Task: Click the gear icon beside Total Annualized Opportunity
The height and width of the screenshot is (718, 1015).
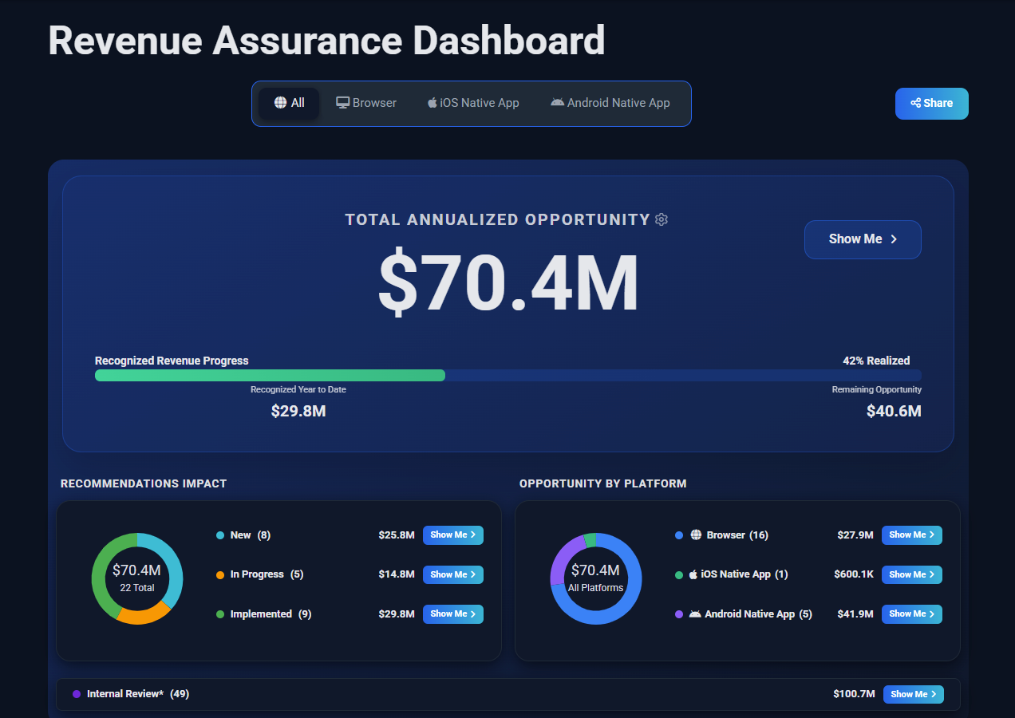Action: point(661,219)
